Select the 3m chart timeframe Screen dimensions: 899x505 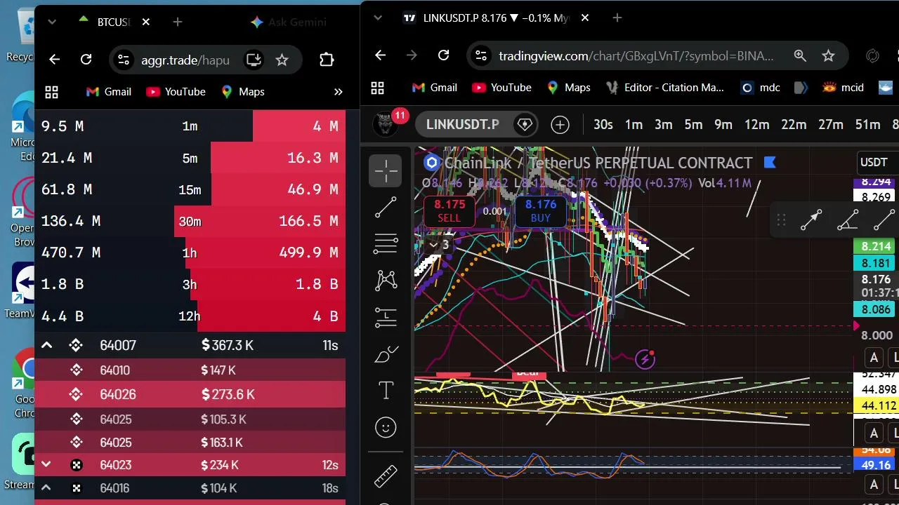click(x=664, y=125)
